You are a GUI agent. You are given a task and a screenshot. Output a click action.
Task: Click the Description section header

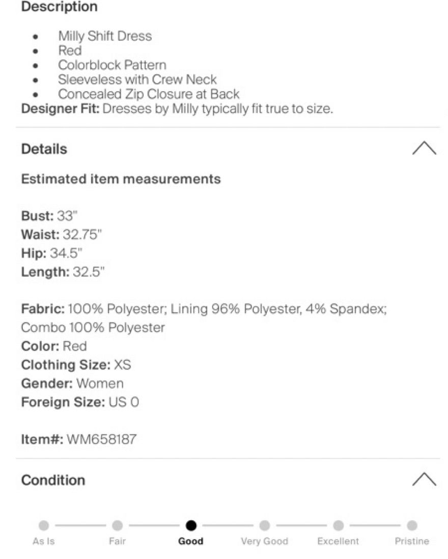(60, 7)
